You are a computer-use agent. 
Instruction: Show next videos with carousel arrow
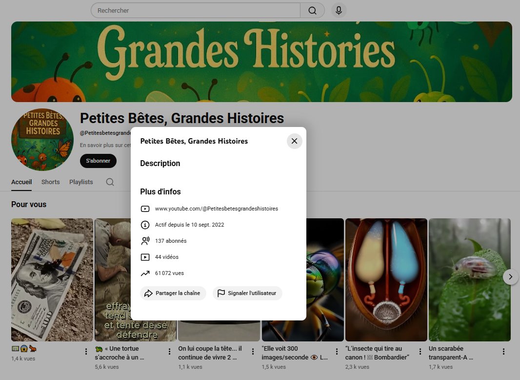510,276
